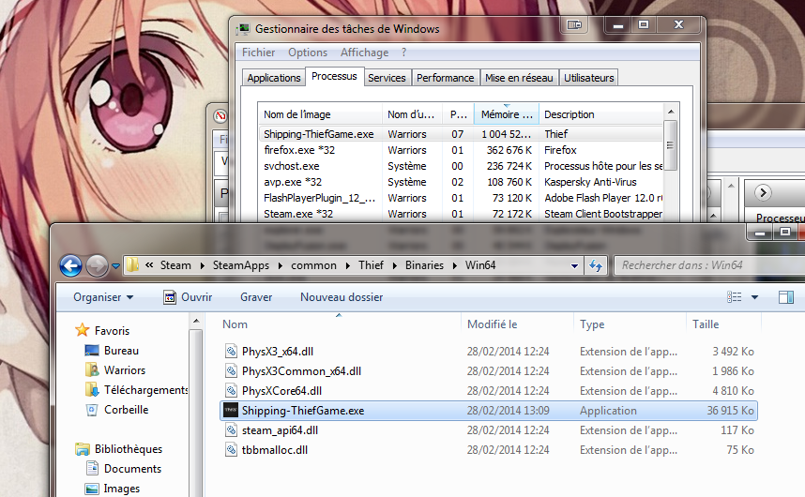This screenshot has height=497, width=805.
Task: Expand the arrow after Binaries in breadcrumb
Action: pyautogui.click(x=455, y=265)
